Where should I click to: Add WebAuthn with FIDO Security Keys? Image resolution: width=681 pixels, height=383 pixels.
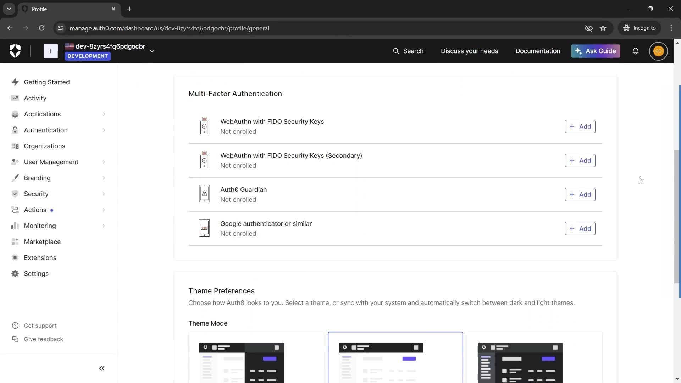580,127
